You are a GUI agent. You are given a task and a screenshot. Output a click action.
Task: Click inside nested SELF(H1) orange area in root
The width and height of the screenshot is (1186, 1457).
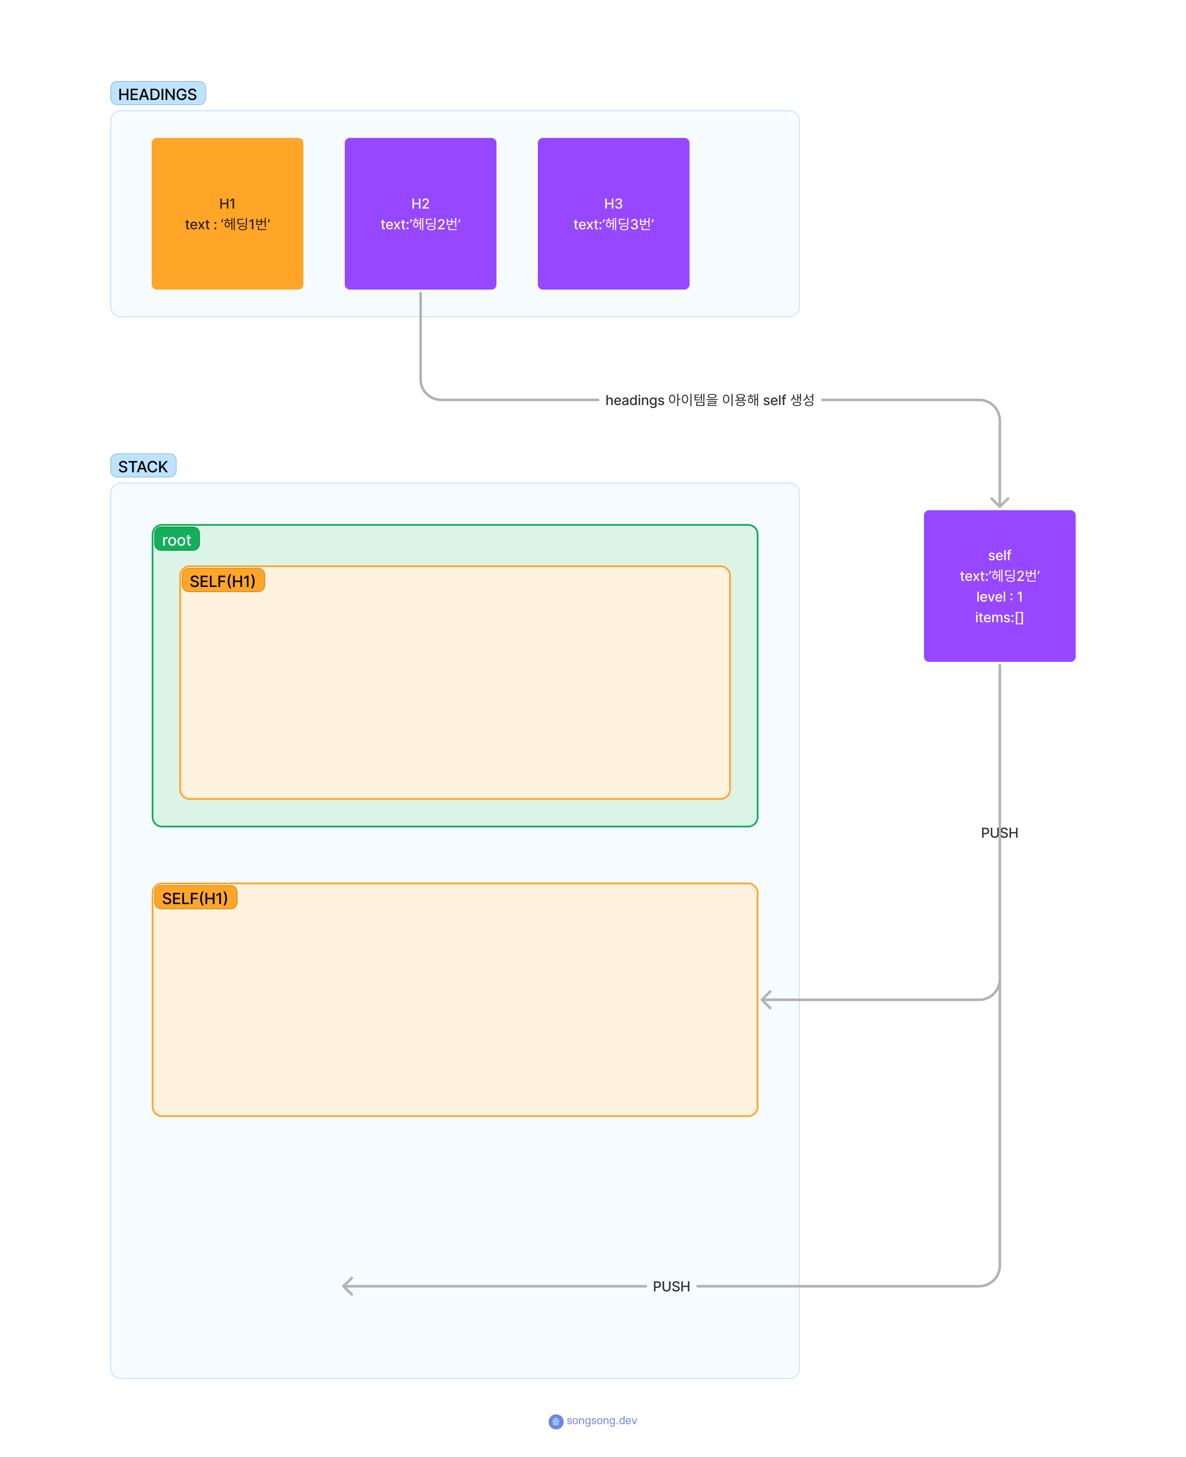(x=454, y=690)
